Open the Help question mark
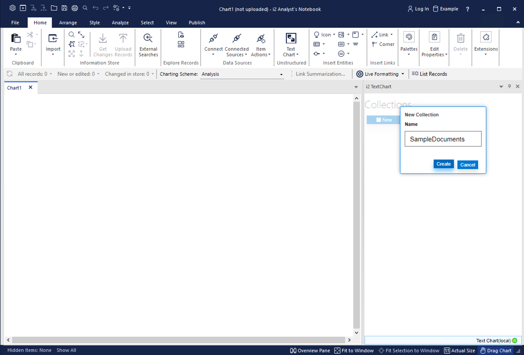 click(467, 9)
